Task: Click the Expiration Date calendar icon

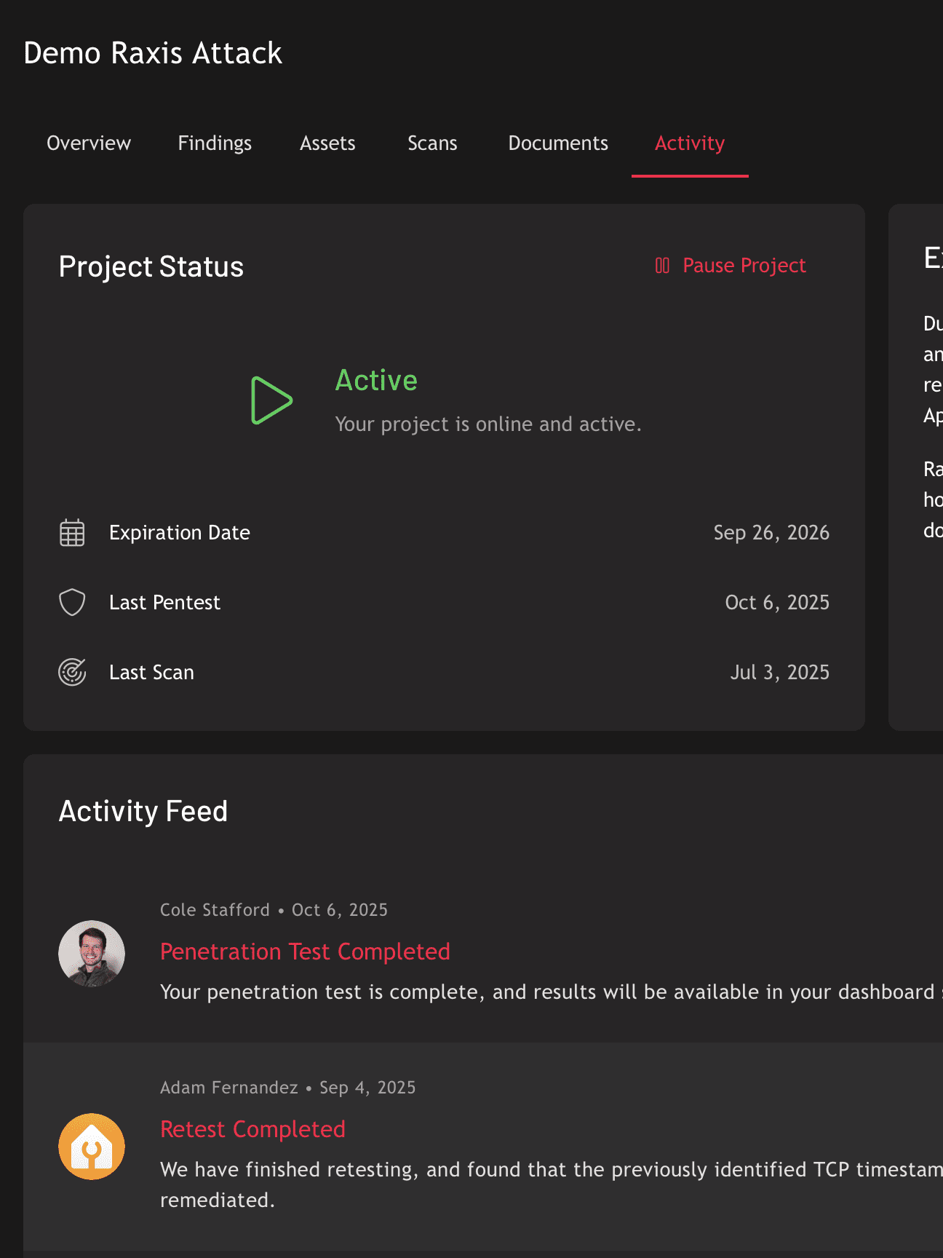Action: click(72, 533)
